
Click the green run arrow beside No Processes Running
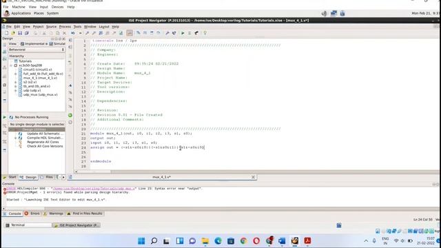(x=4, y=117)
